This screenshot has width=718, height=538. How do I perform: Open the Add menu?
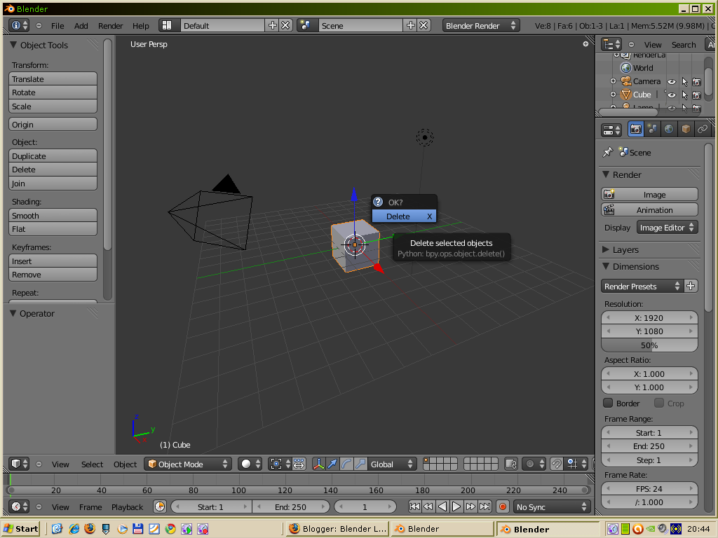coord(81,26)
